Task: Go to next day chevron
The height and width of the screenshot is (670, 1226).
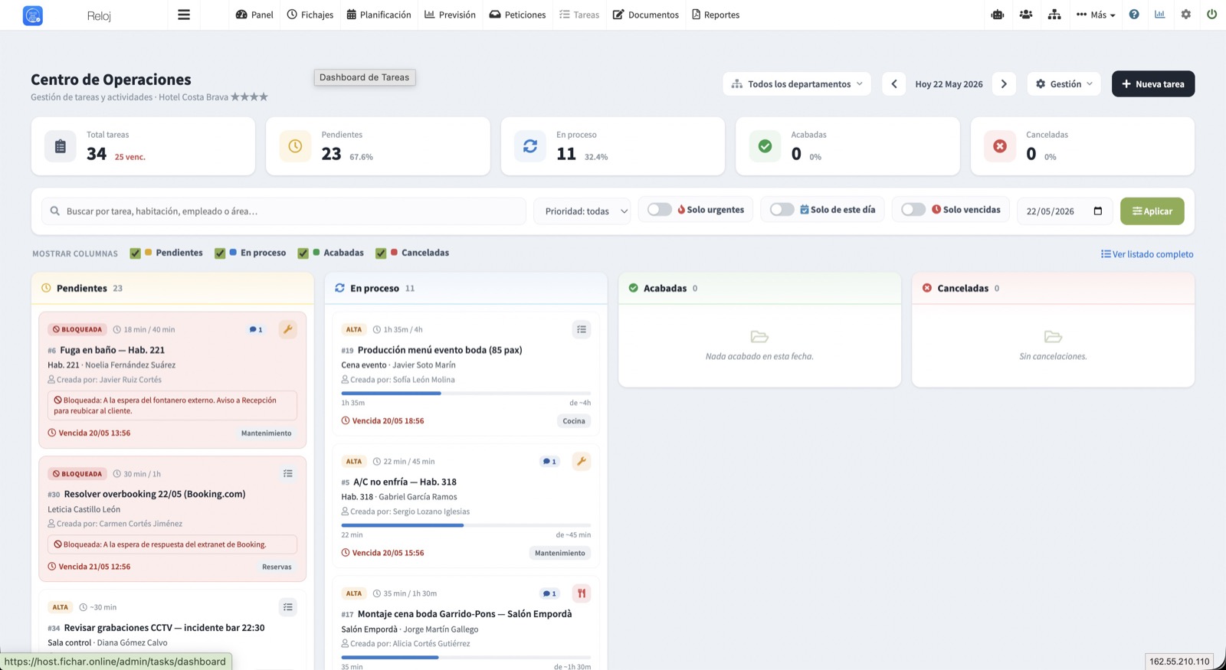Action: (1004, 84)
